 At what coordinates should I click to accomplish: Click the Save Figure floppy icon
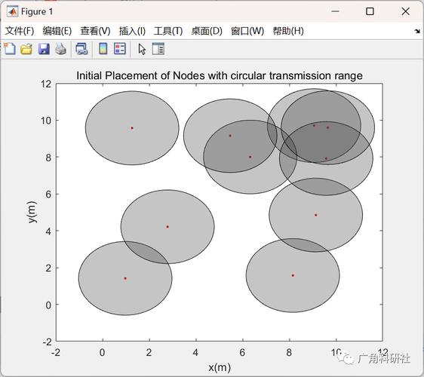pyautogui.click(x=44, y=49)
